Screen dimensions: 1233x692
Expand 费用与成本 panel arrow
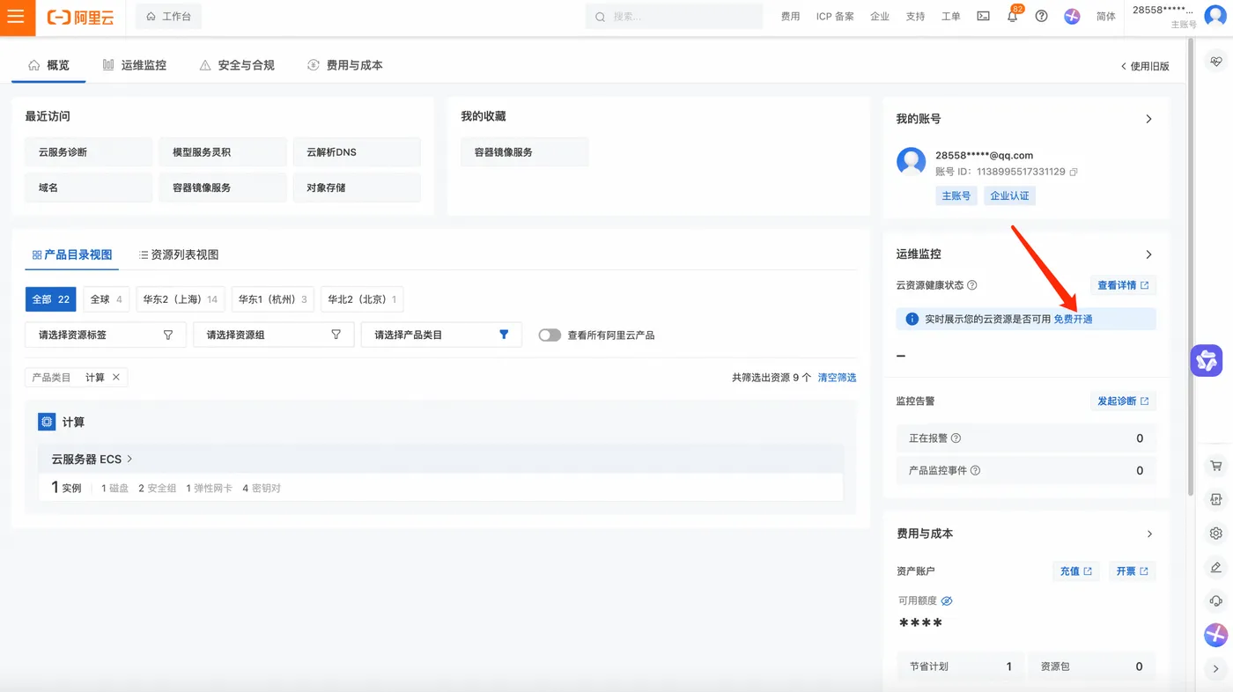coord(1148,534)
